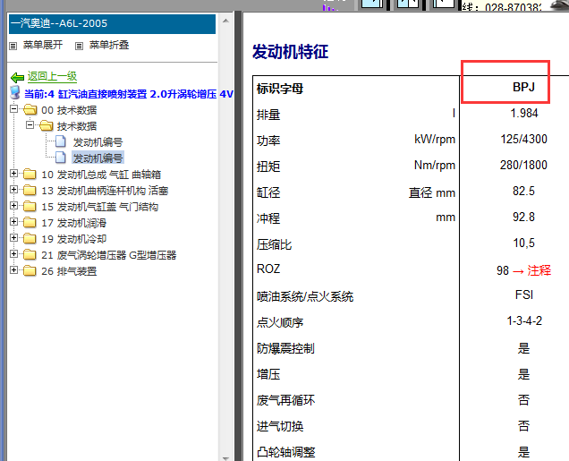
Task: Click the stroke value 92.8
Action: pyautogui.click(x=523, y=217)
